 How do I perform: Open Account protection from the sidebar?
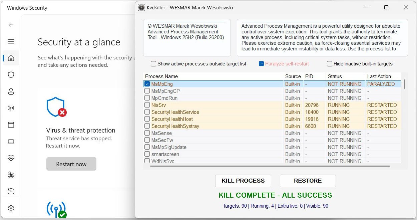11,91
